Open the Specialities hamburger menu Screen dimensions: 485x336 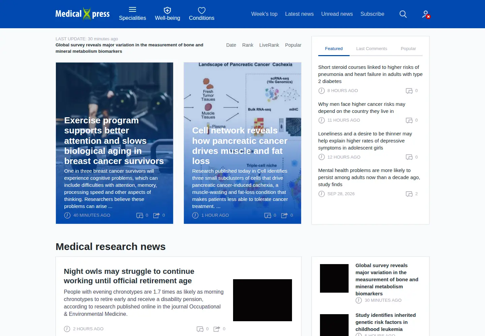tap(132, 14)
